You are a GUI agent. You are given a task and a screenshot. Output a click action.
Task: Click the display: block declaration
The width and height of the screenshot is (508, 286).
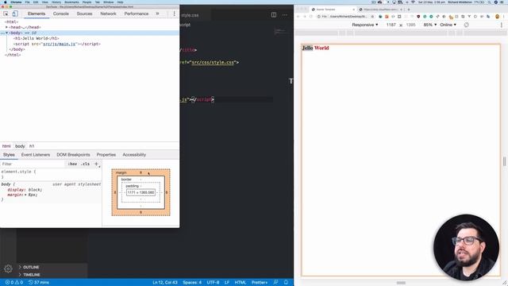click(x=25, y=190)
